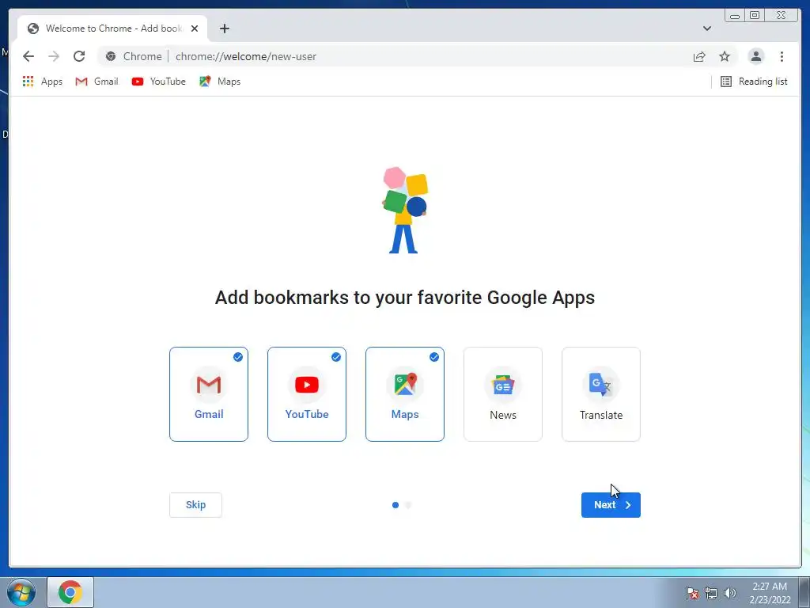The image size is (810, 608).
Task: Open the network icon in system tray
Action: pos(711,593)
